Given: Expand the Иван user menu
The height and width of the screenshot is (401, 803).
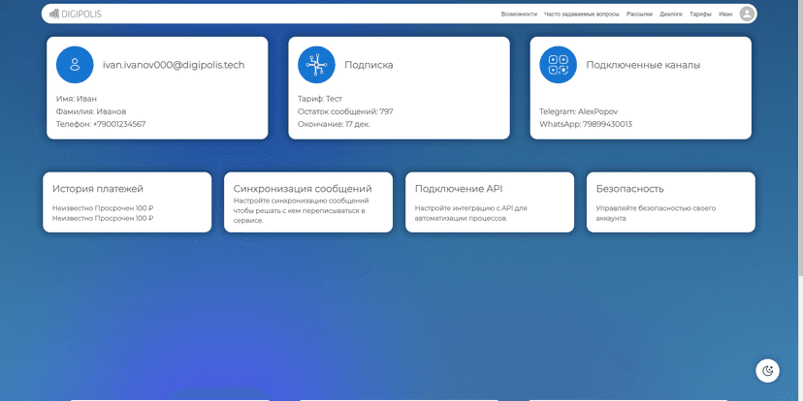Looking at the screenshot, I should 725,15.
